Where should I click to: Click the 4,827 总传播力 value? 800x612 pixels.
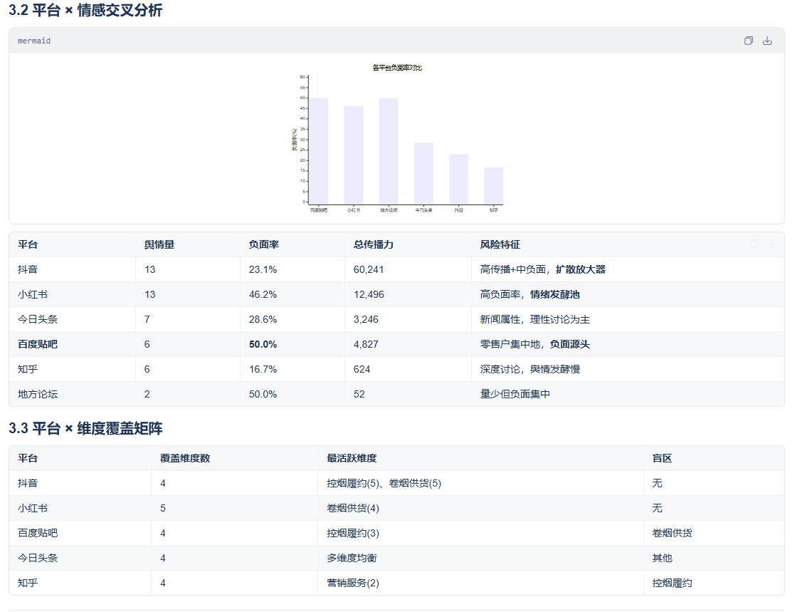[x=366, y=345]
